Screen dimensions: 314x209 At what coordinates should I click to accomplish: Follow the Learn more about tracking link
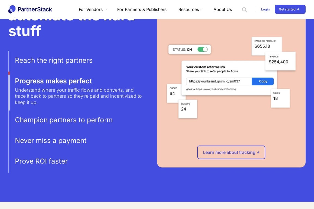pyautogui.click(x=231, y=152)
